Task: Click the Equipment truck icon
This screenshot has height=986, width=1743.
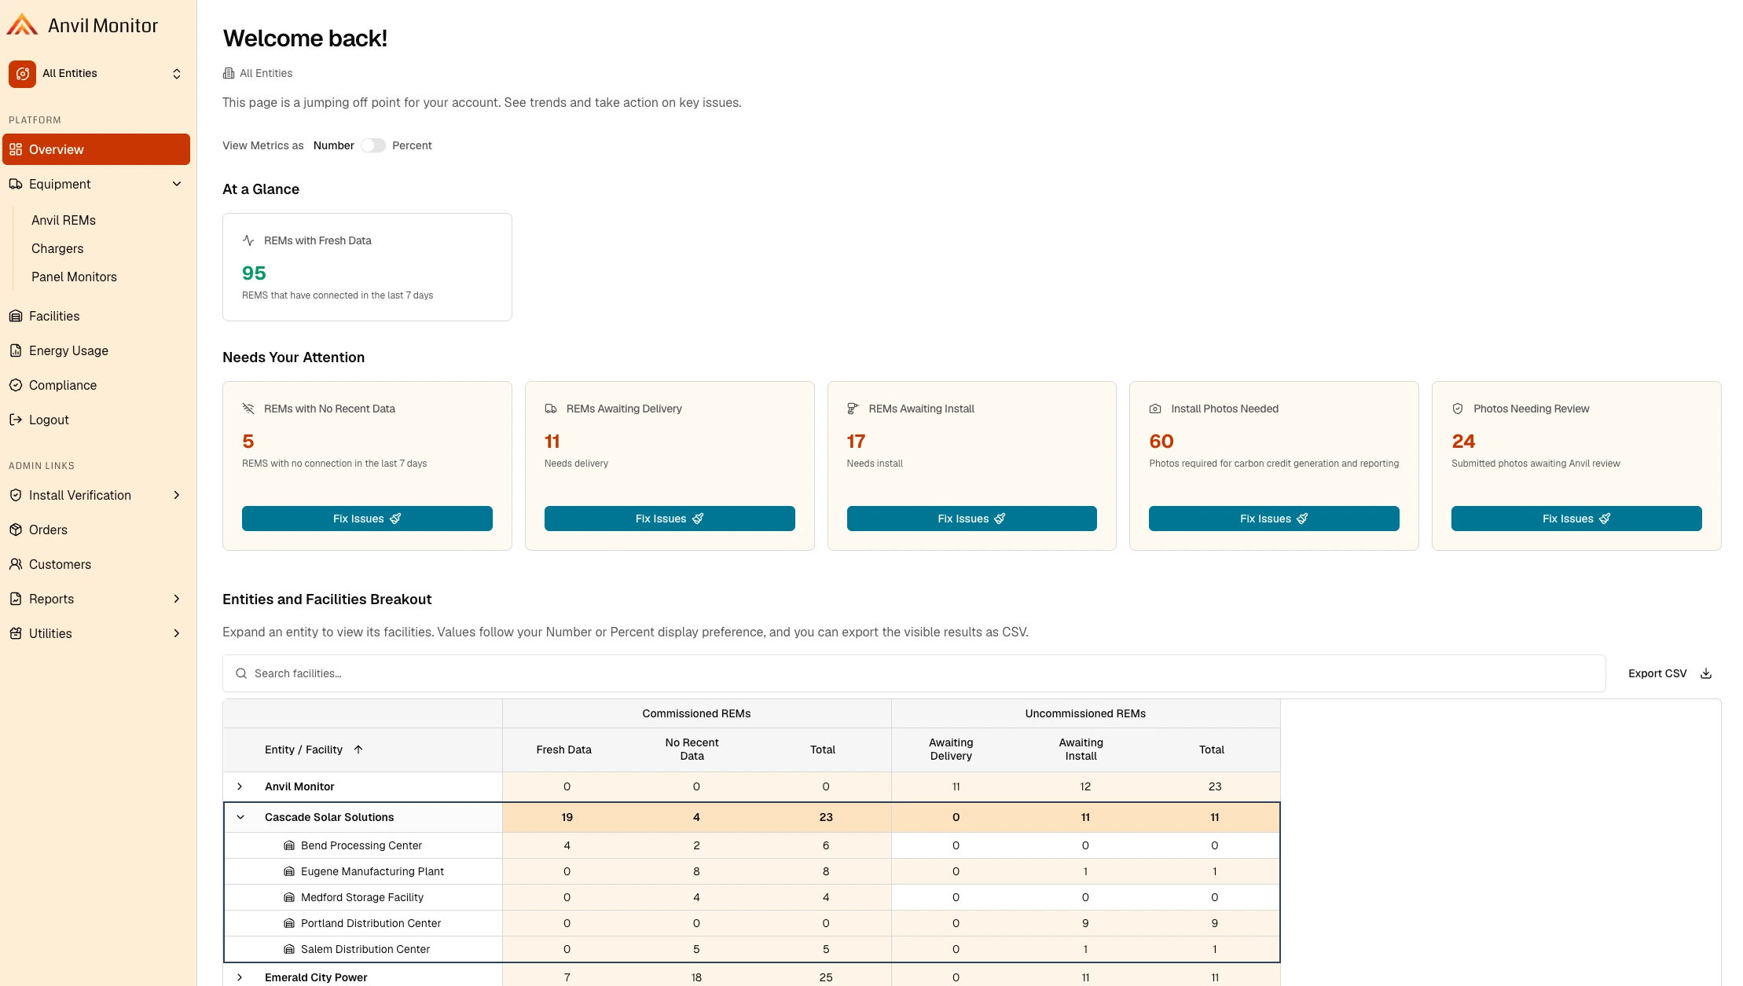Action: [16, 184]
